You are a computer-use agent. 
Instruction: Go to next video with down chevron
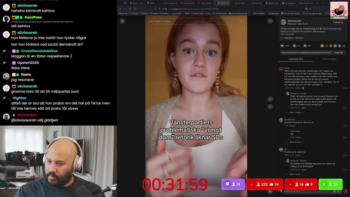(x=270, y=107)
